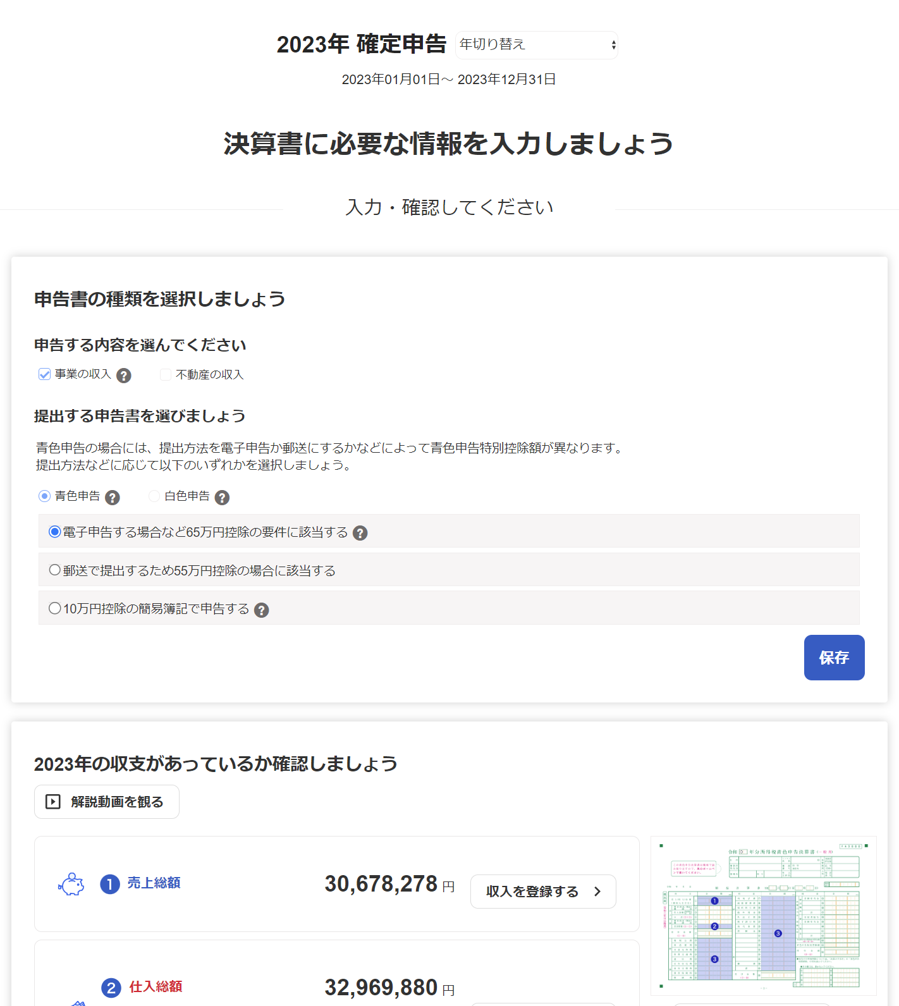
Task: Choose 郵送で提出 55万円控除 option
Action: 55,570
